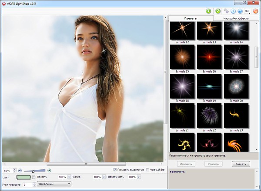Click the Размер 100% value field
The width and height of the screenshot is (261, 191).
pyautogui.click(x=97, y=177)
